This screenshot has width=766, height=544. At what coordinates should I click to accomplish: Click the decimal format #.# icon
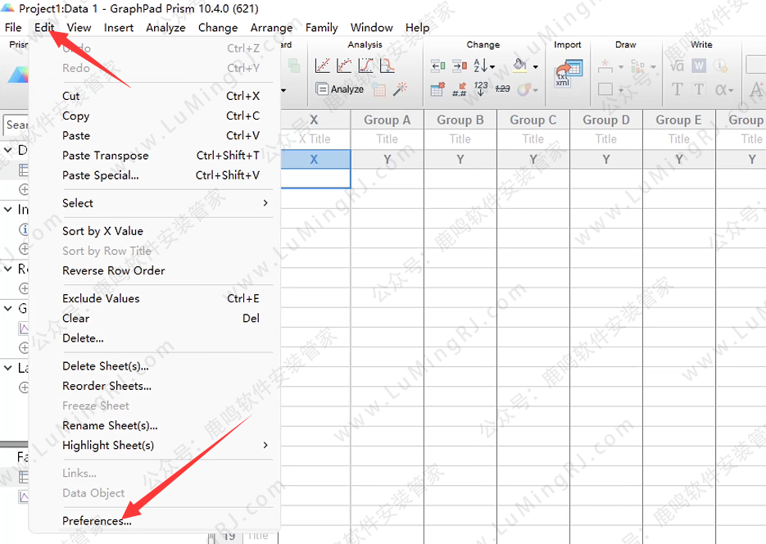[x=460, y=88]
